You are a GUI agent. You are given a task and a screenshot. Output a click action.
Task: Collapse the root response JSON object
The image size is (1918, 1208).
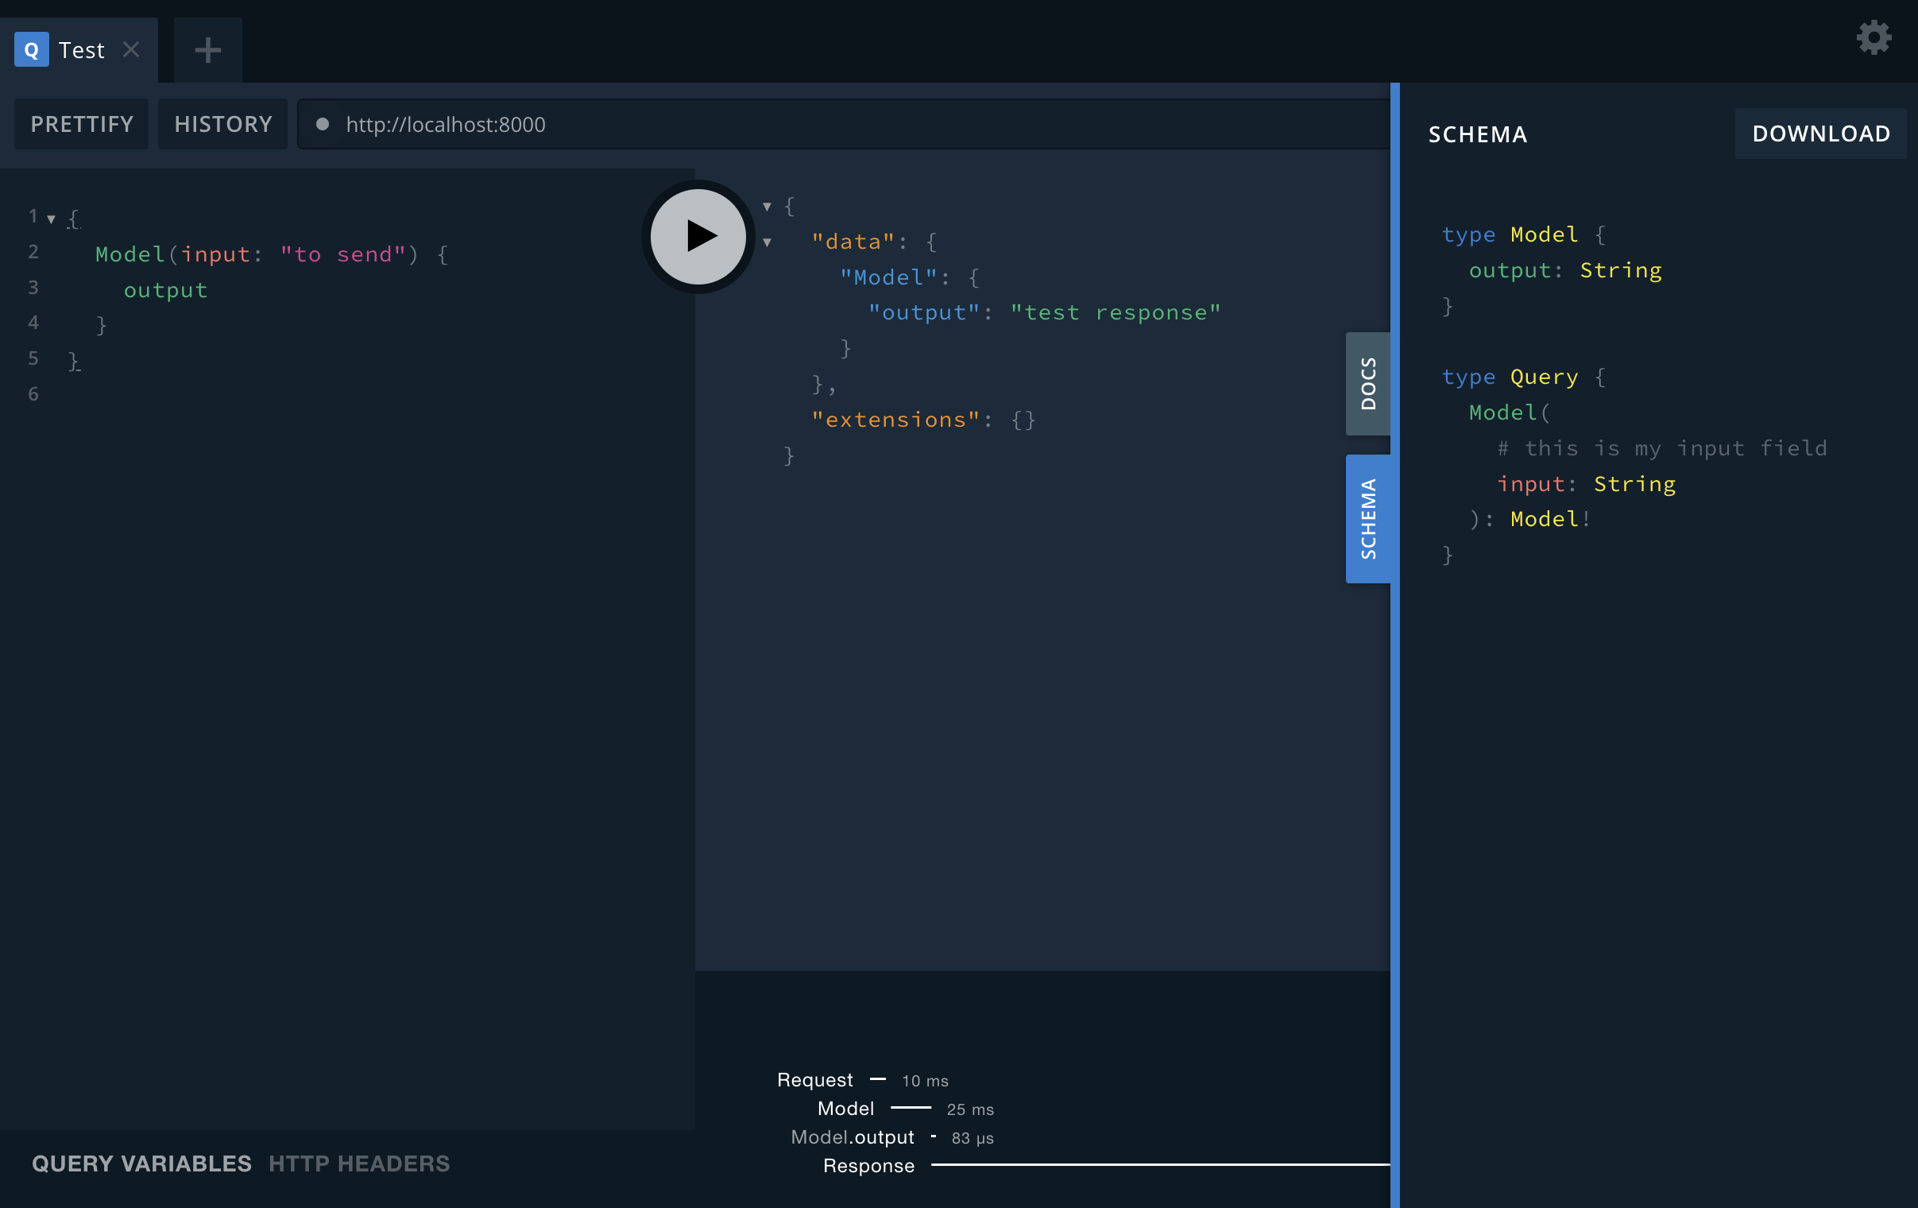(767, 207)
